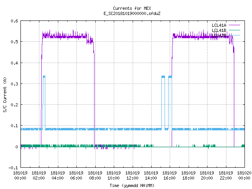Click the y-axis tick value 0.3
The image size is (252, 189).
point(14,84)
